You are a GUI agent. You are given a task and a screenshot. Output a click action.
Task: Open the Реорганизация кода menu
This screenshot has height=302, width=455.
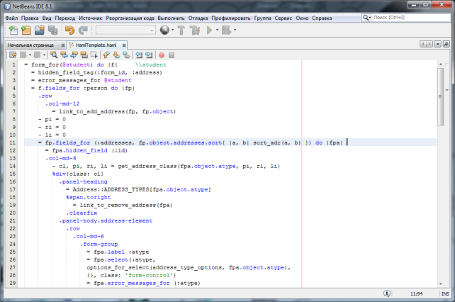pyautogui.click(x=130, y=18)
